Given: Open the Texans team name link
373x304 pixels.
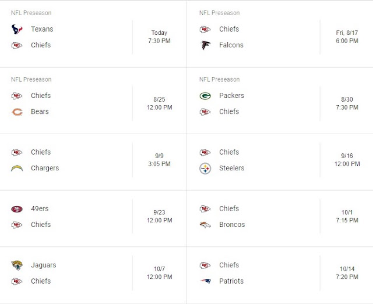Looking at the screenshot, I should pyautogui.click(x=42, y=29).
